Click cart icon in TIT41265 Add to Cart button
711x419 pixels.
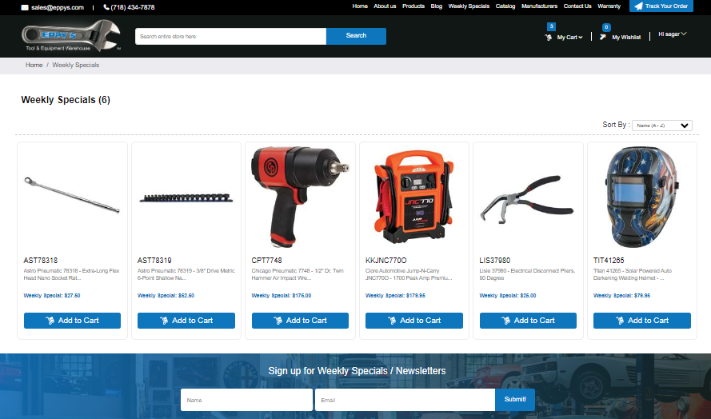pos(620,321)
